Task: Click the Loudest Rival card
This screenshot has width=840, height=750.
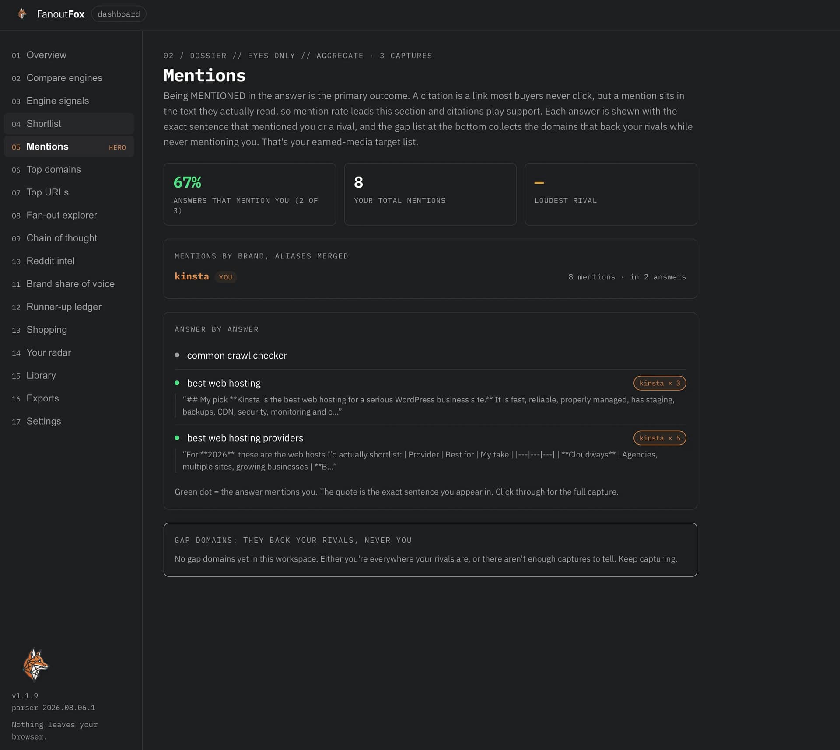Action: coord(611,194)
